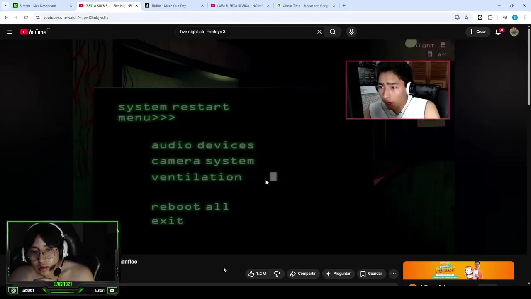The width and height of the screenshot is (531, 299).
Task: Select audio devices in restart menu
Action: click(x=203, y=145)
